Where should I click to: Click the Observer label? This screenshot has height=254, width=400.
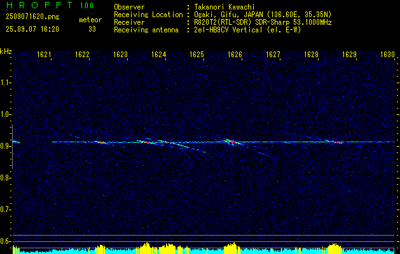(x=129, y=7)
